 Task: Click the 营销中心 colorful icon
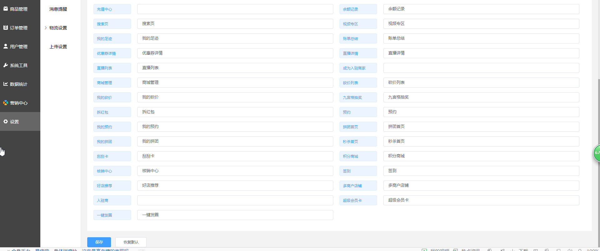5,103
